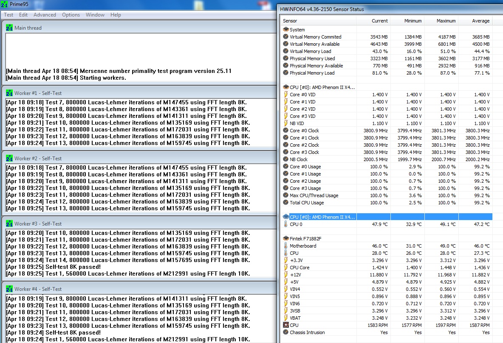Click the +12V voltage lightning icon
503x343 pixels.
coord(286,274)
